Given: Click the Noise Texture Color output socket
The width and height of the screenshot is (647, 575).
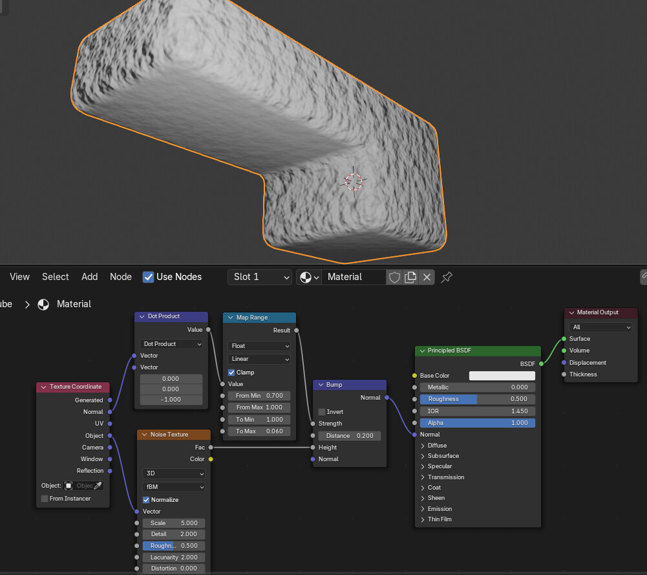Looking at the screenshot, I should click(211, 459).
